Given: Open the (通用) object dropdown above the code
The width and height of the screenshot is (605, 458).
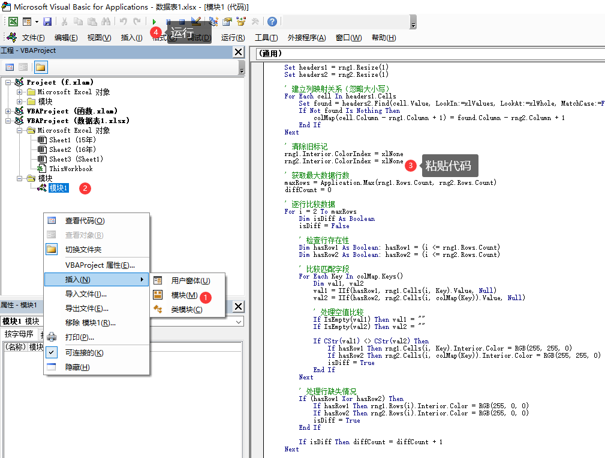Looking at the screenshot, I should (x=431, y=53).
